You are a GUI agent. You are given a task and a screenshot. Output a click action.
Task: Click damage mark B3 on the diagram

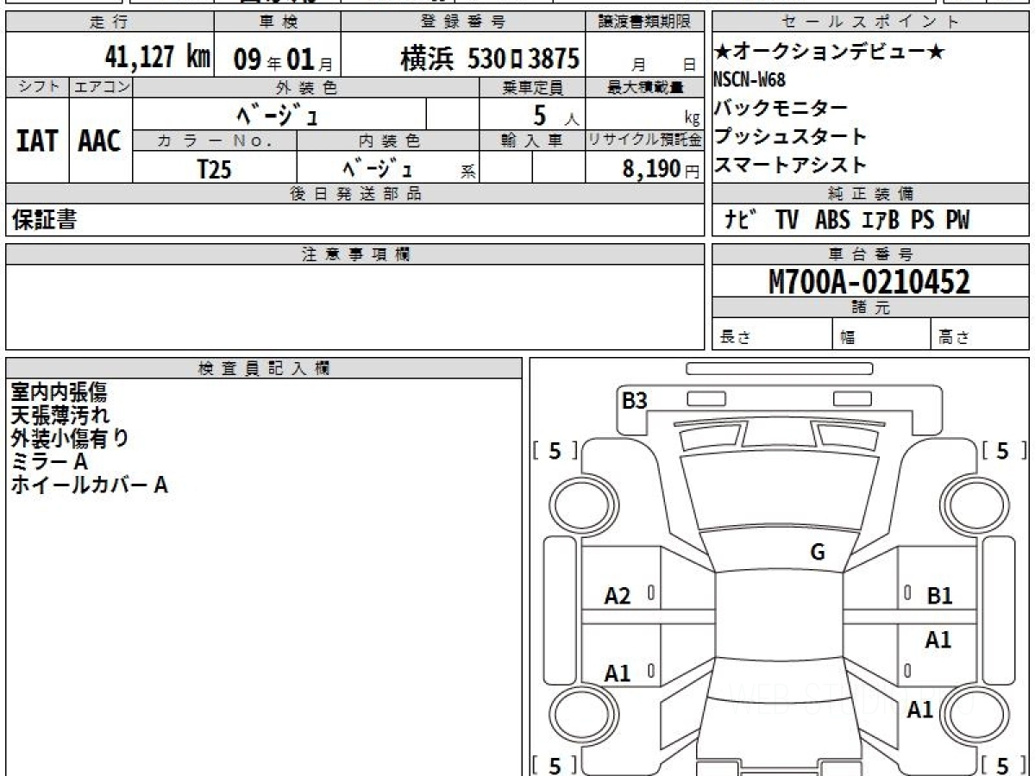pyautogui.click(x=635, y=400)
